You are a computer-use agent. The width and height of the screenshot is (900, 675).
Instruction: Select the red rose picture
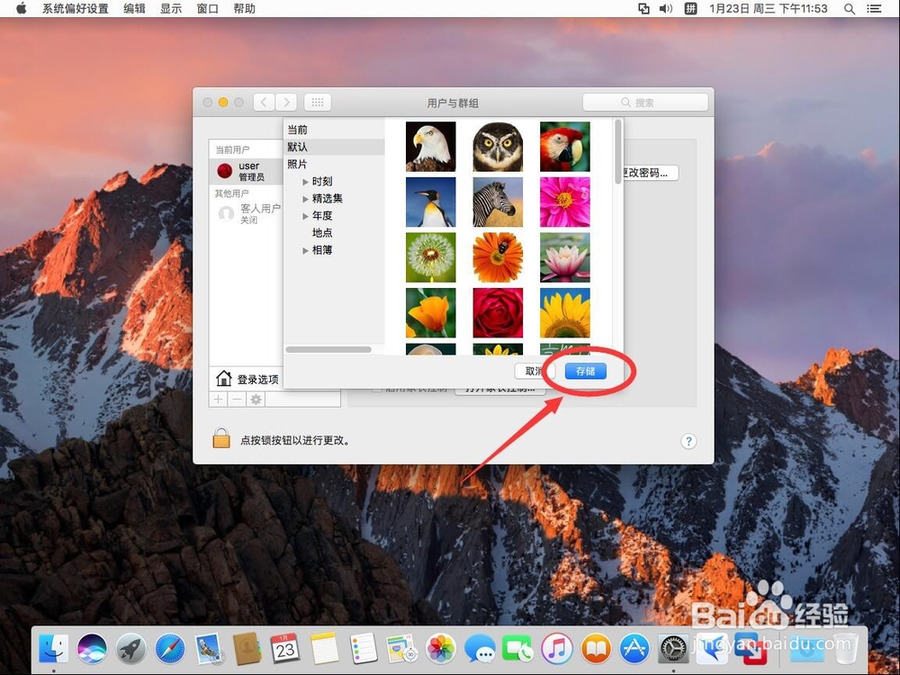498,313
